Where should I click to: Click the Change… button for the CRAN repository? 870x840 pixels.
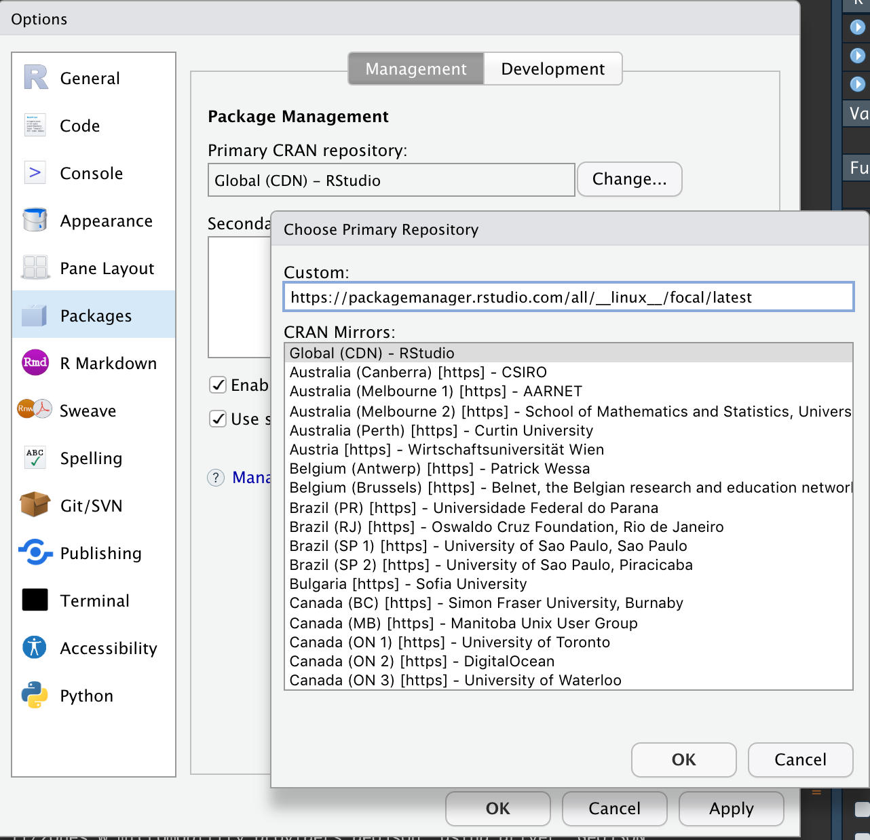[x=629, y=179]
